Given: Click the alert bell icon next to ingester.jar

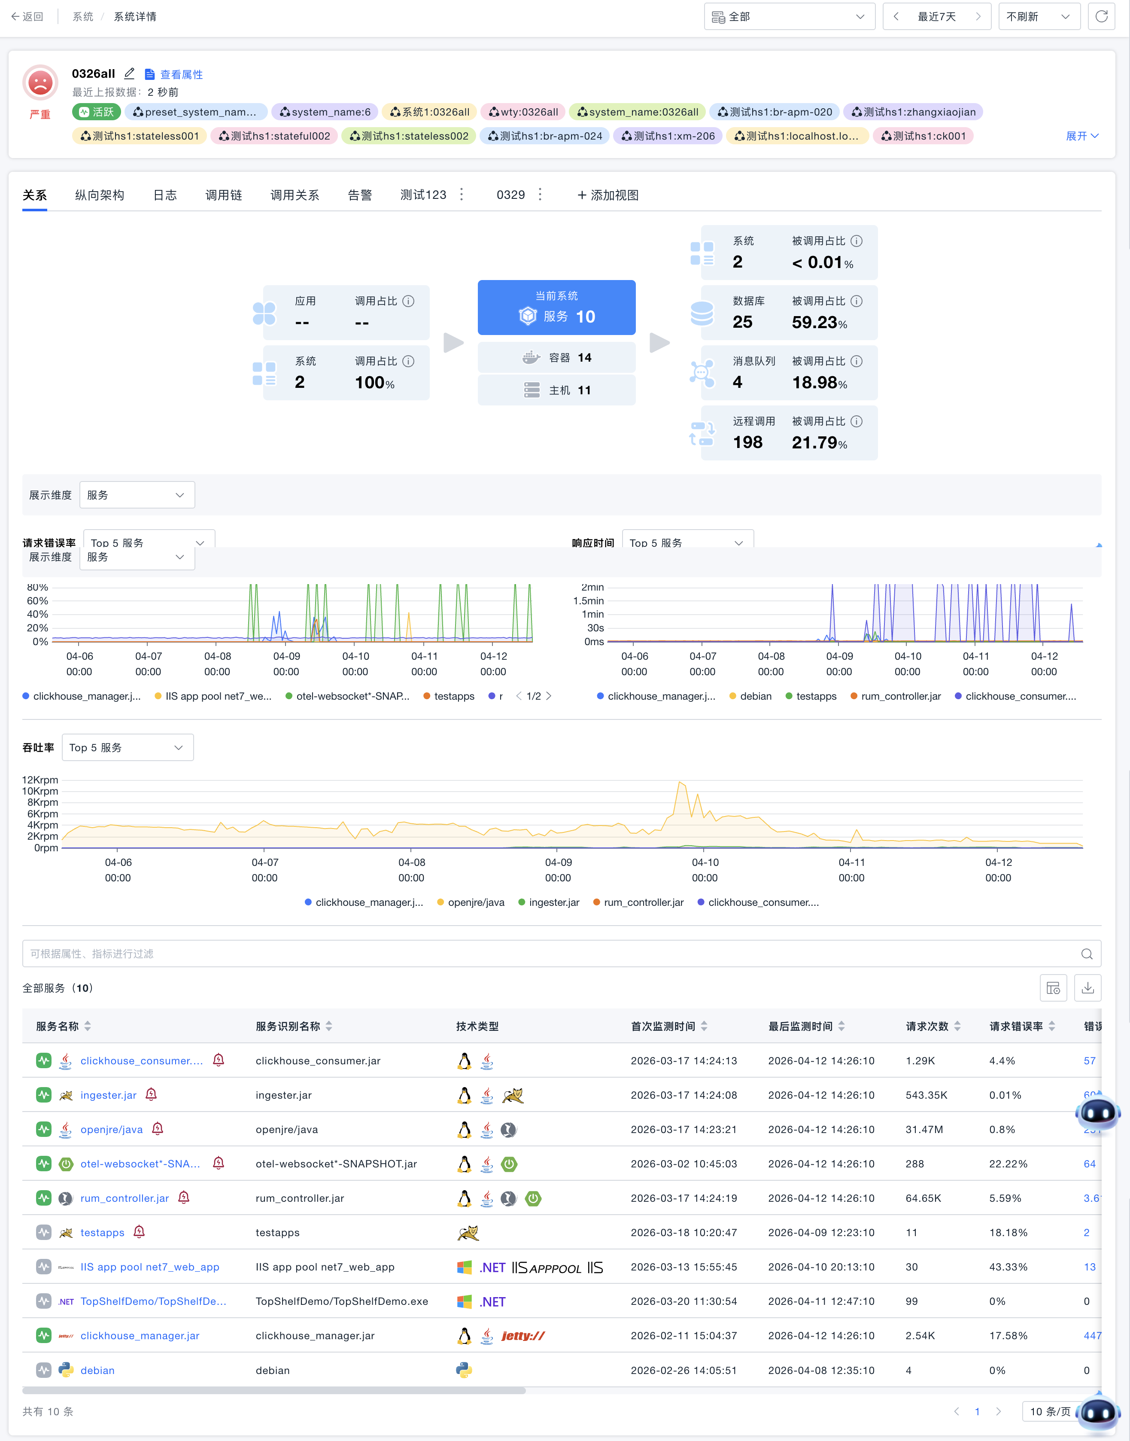Looking at the screenshot, I should [152, 1094].
